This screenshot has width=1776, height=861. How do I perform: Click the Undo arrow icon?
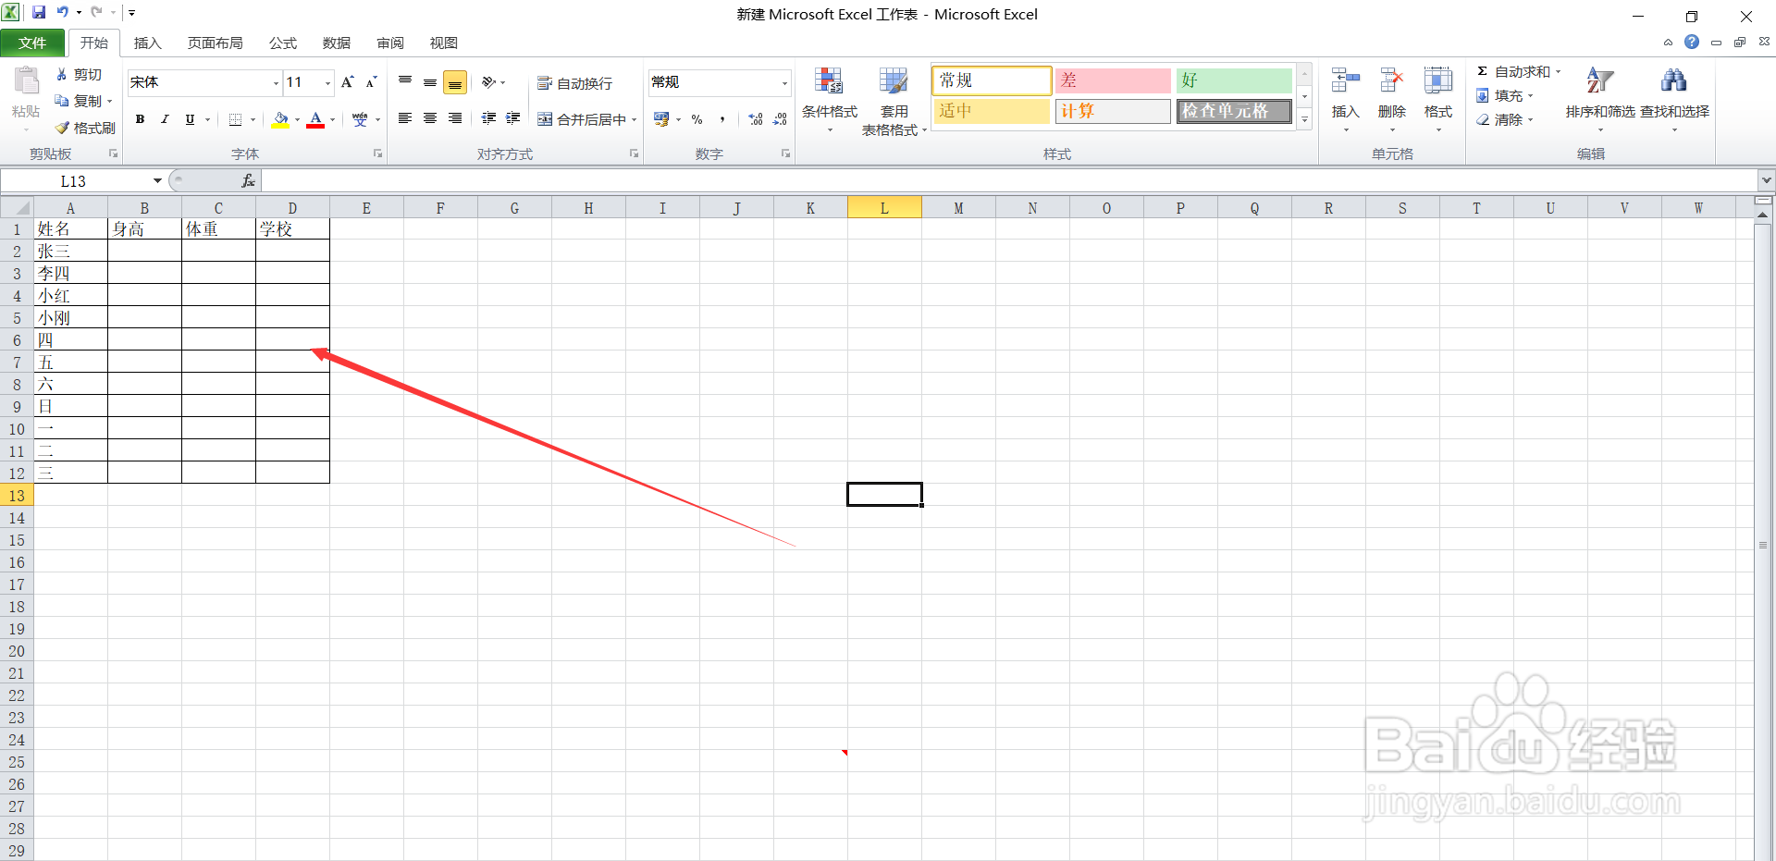63,12
